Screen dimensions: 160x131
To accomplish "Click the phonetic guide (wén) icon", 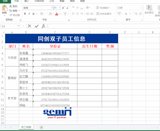I will [65, 14].
